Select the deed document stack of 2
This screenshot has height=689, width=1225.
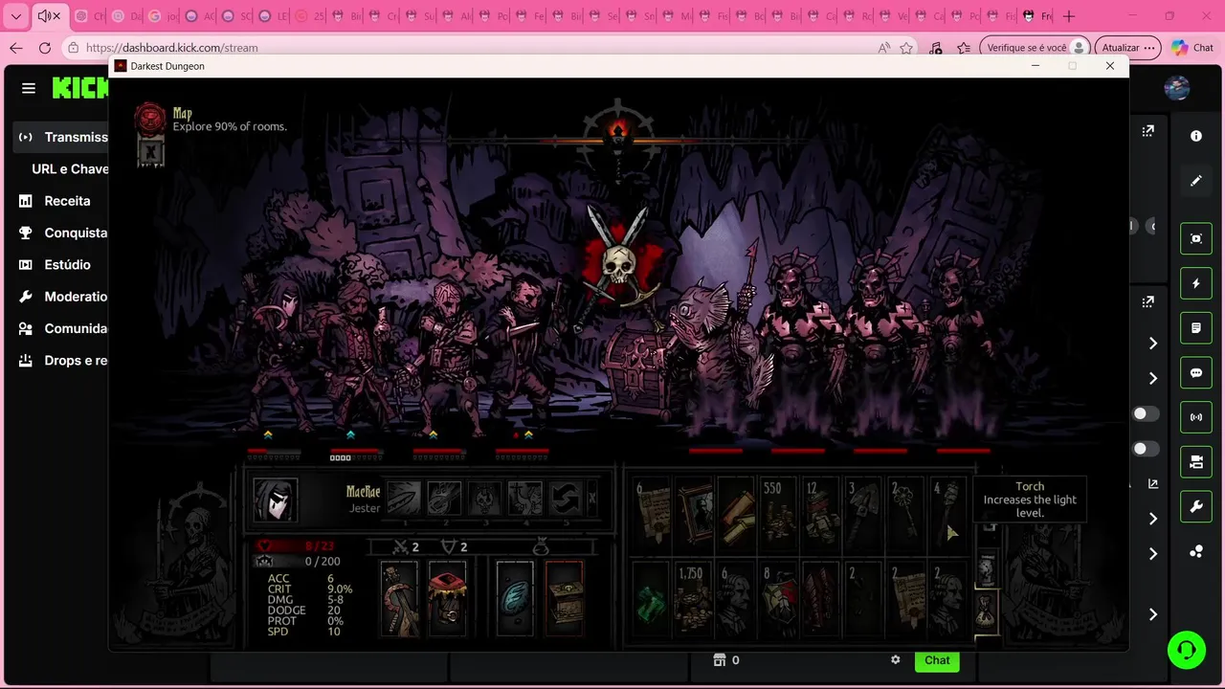click(x=905, y=599)
